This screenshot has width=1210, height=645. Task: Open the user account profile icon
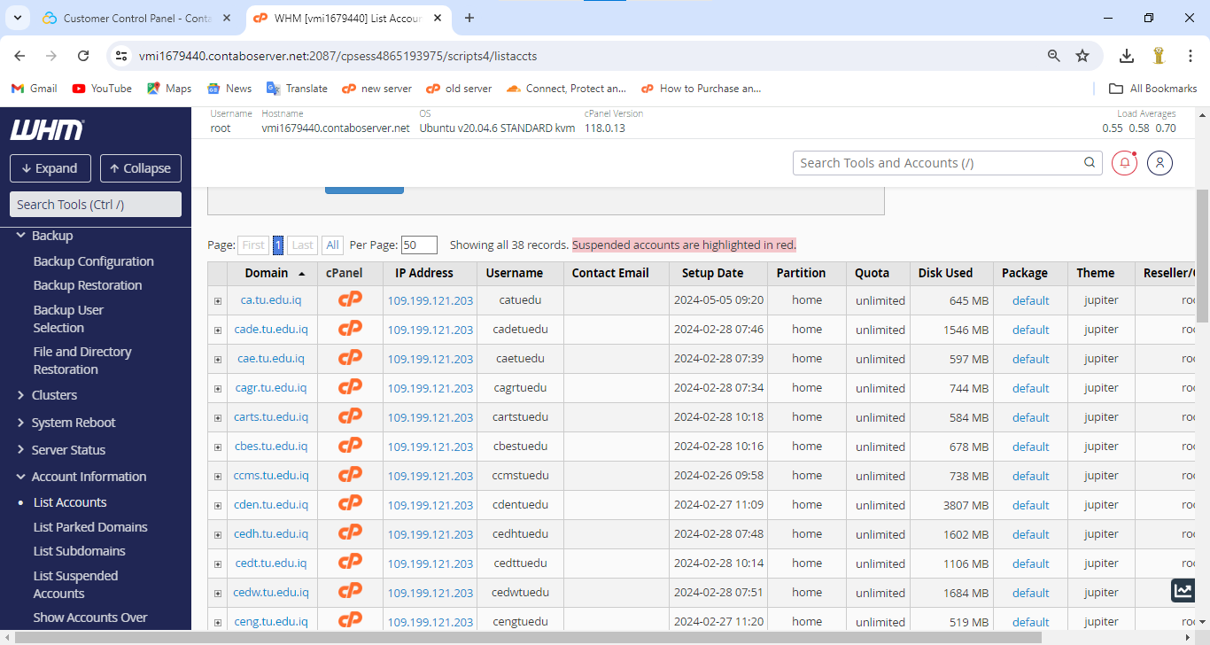1160,163
